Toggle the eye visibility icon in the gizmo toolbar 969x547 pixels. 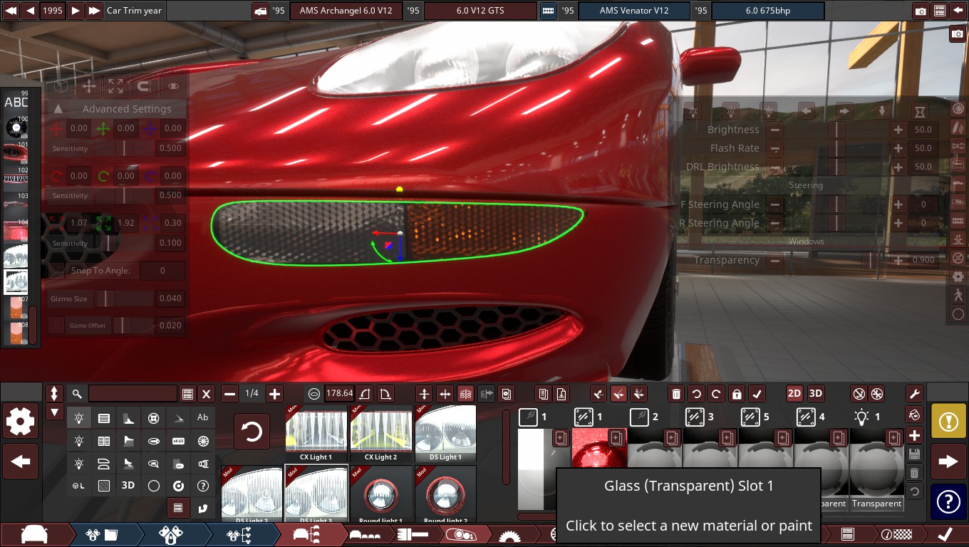point(173,87)
